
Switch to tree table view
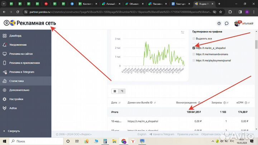pyautogui.click(x=122, y=91)
